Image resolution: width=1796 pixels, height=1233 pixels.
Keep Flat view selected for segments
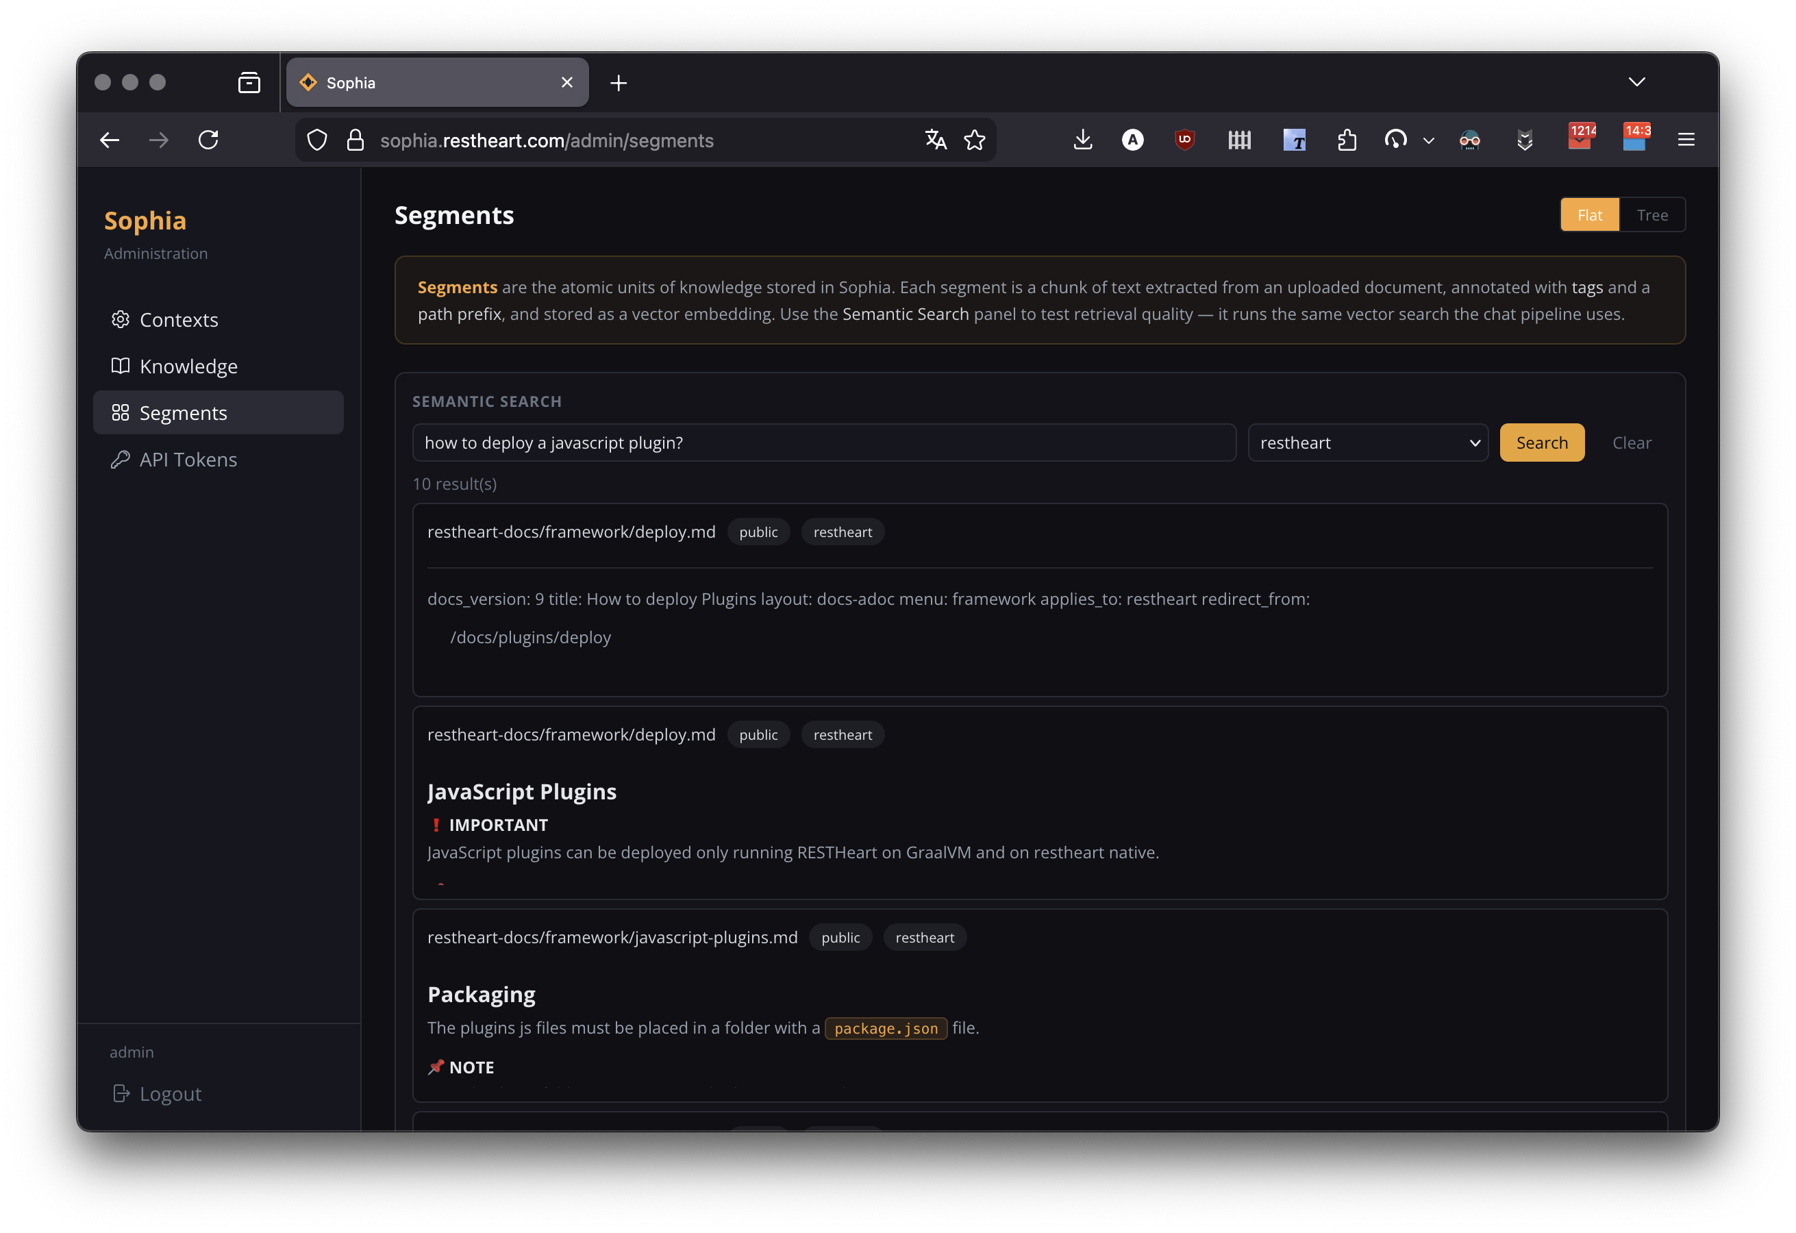tap(1590, 214)
